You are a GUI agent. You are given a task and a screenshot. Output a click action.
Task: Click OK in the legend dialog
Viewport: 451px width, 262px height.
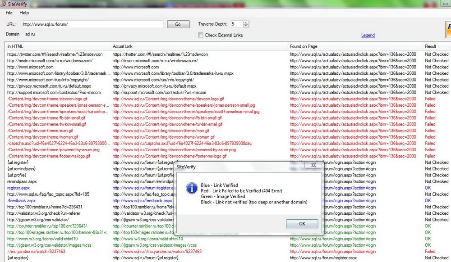(302, 224)
